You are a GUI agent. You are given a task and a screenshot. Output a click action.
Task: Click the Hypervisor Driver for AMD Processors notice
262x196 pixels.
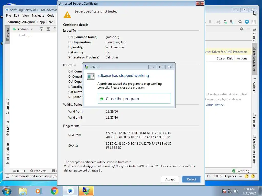[x=226, y=52]
